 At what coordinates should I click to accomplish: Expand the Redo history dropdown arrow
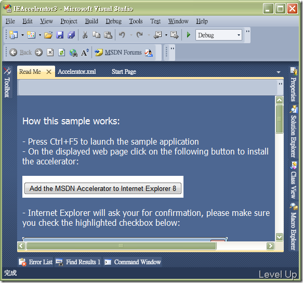click(149, 35)
